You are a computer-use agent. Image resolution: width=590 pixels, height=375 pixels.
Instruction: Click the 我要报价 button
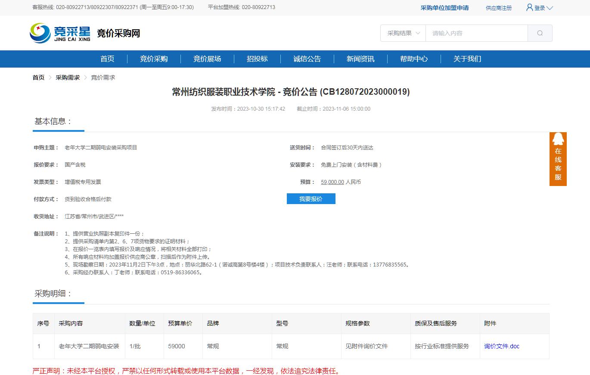point(311,199)
